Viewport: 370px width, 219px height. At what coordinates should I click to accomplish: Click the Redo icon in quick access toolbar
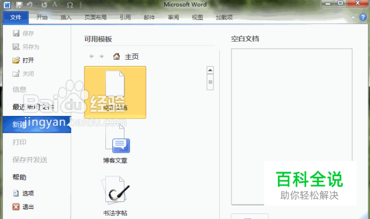[x=44, y=5]
